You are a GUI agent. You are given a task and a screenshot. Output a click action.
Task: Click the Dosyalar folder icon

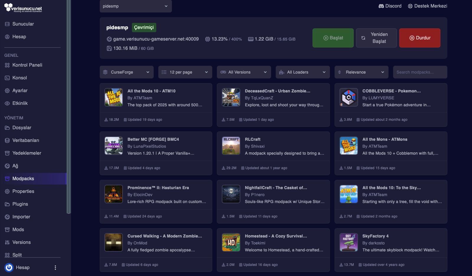[x=7, y=128]
